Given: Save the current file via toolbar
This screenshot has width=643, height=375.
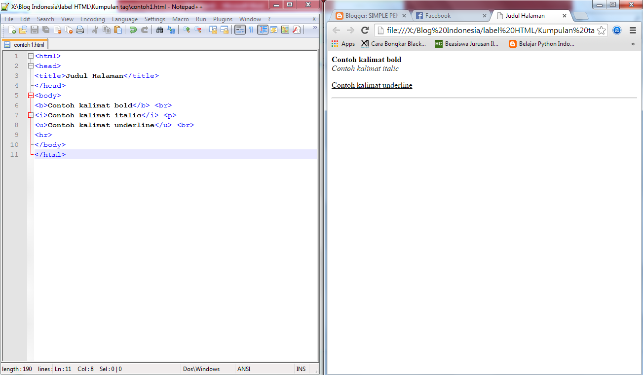Looking at the screenshot, I should pyautogui.click(x=35, y=30).
